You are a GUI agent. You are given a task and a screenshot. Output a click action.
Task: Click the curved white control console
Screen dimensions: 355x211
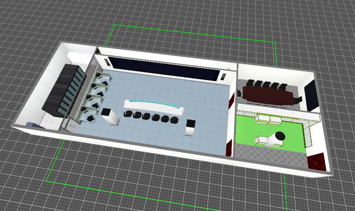(152, 106)
